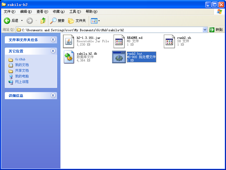Click inside the address bar path field
Screen dimensions: 226x170
[x=110, y=30]
